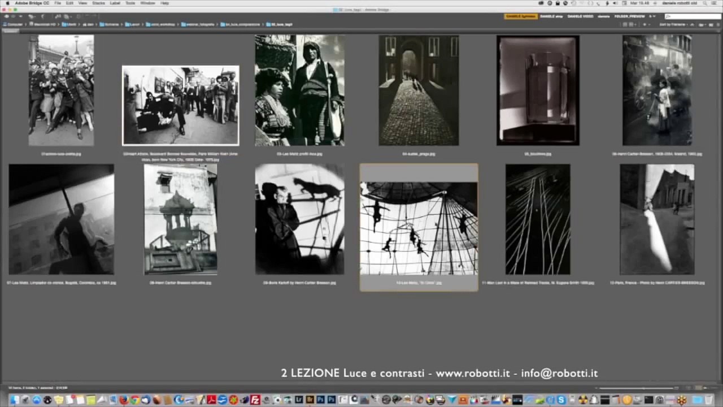Select the diagonal shadow figure photo thumbnail
Image resolution: width=723 pixels, height=407 pixels.
(61, 219)
